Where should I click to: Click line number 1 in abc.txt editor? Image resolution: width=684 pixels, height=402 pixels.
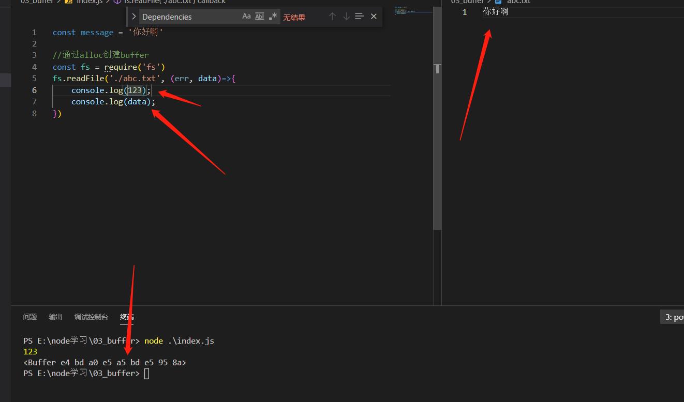point(465,11)
